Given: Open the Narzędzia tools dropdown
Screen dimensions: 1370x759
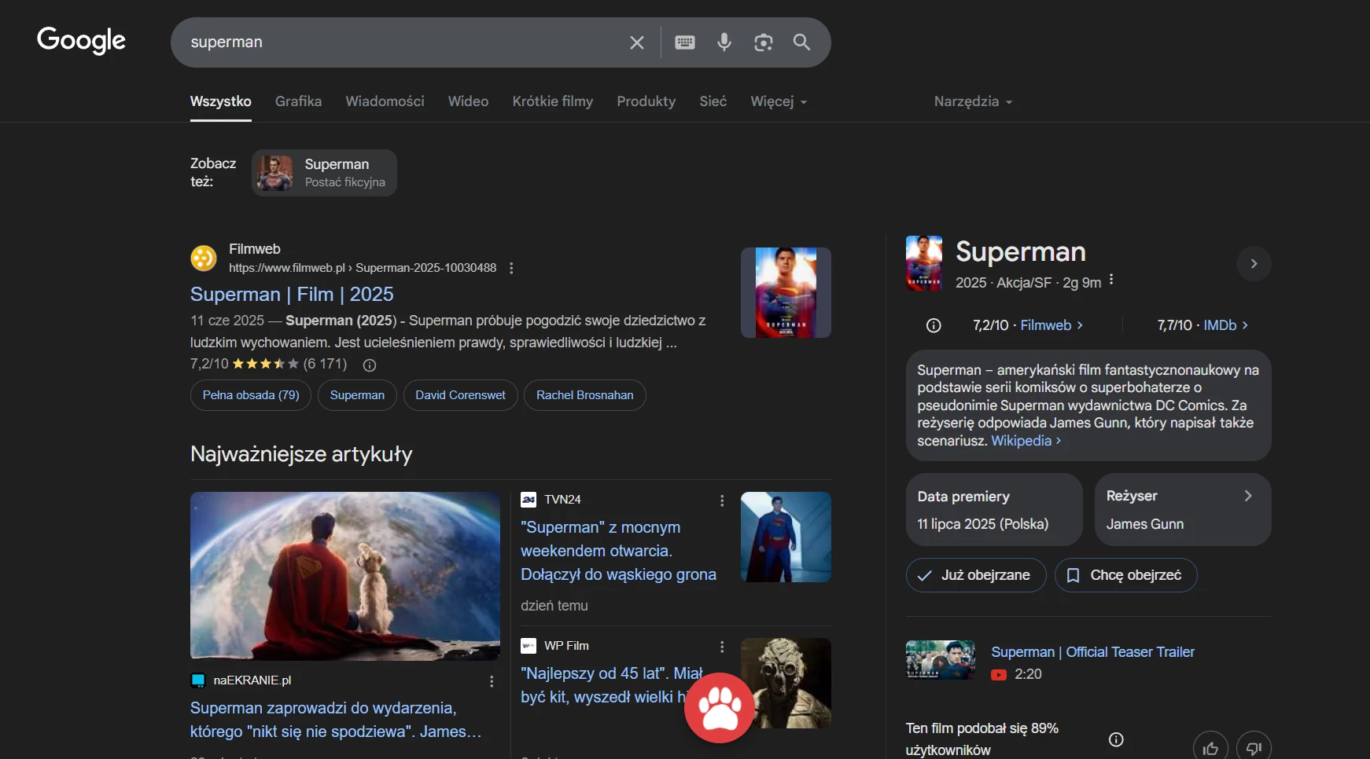Looking at the screenshot, I should click(973, 101).
